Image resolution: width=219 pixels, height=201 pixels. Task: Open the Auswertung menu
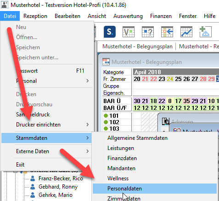pos(128,16)
